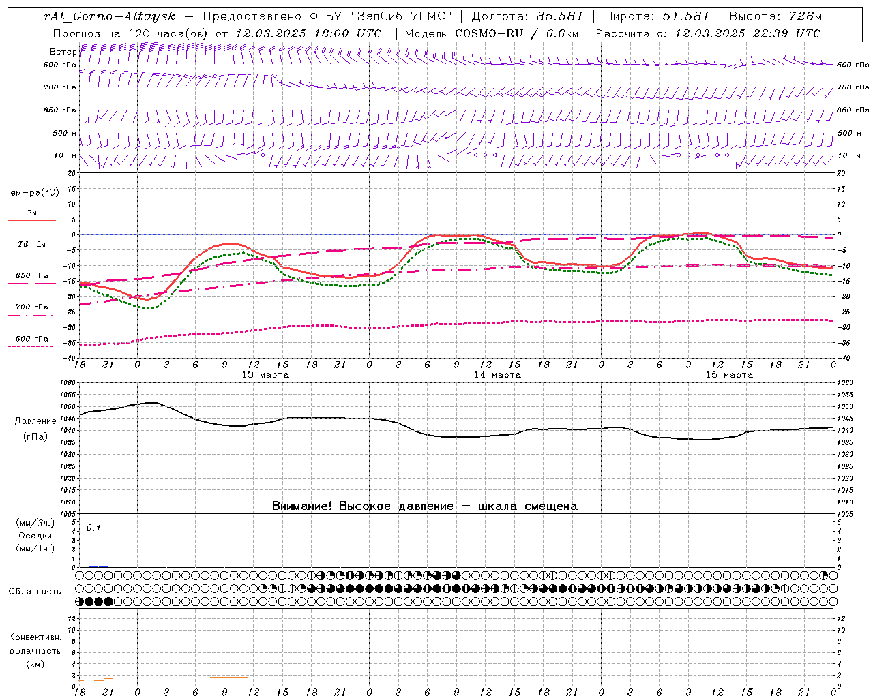
Task: Click the 500 гПа temperature legend entry
Action: pyautogui.click(x=32, y=339)
